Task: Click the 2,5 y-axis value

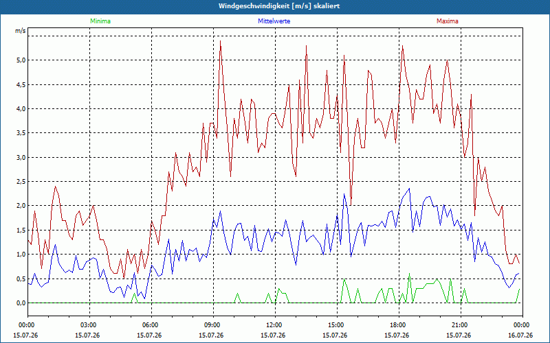Action: (x=21, y=182)
